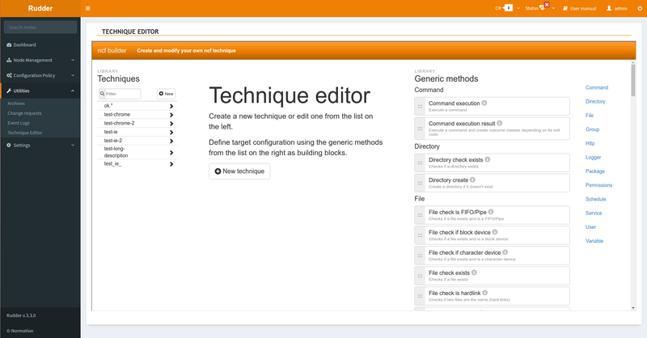
Task: Collapse the Utilities menu
Action: (40, 91)
